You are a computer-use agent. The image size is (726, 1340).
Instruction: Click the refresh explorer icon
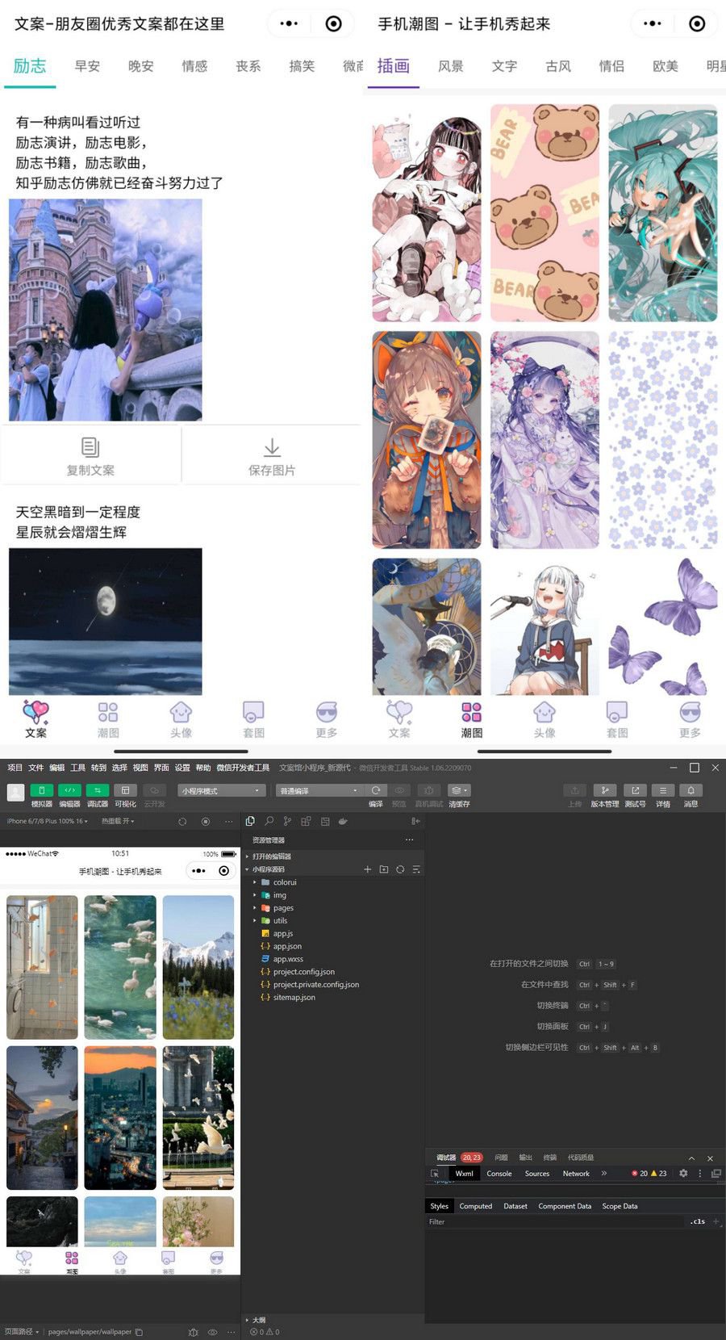click(400, 869)
